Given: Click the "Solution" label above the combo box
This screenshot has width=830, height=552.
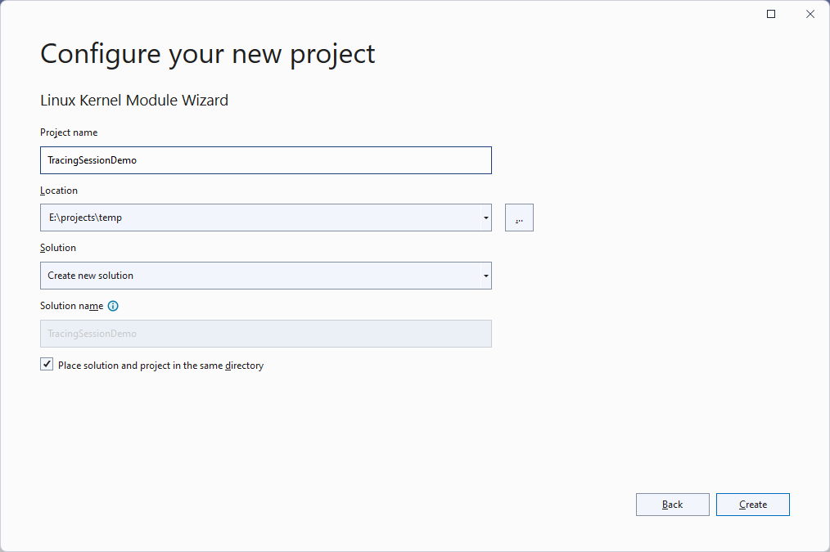Looking at the screenshot, I should click(58, 248).
